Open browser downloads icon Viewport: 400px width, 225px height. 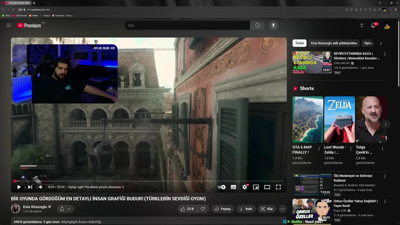(375, 10)
